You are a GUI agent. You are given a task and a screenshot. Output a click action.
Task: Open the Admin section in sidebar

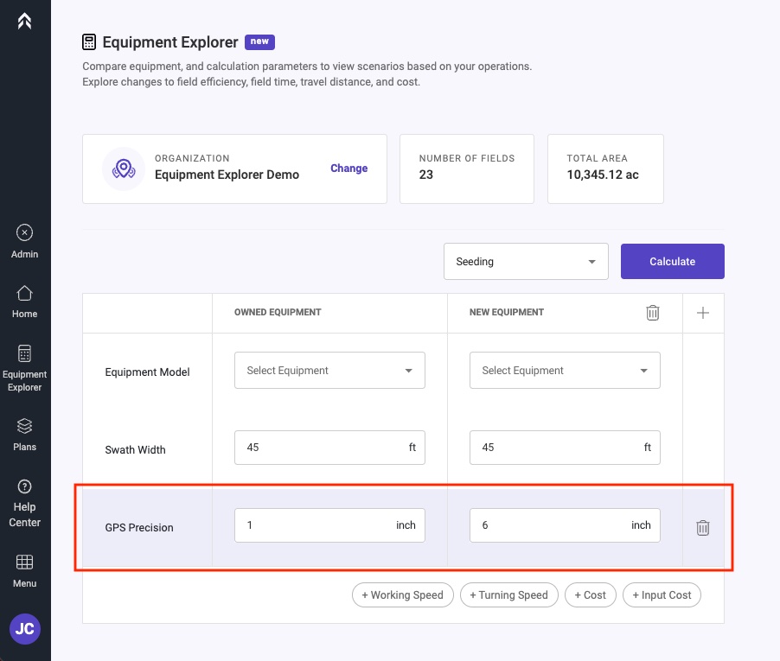click(x=24, y=242)
